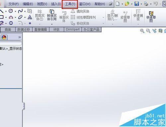Viewport: 166px width, 127px height.
Task: Expand the Spline tool dropdown arrow
Action: pos(25,11)
